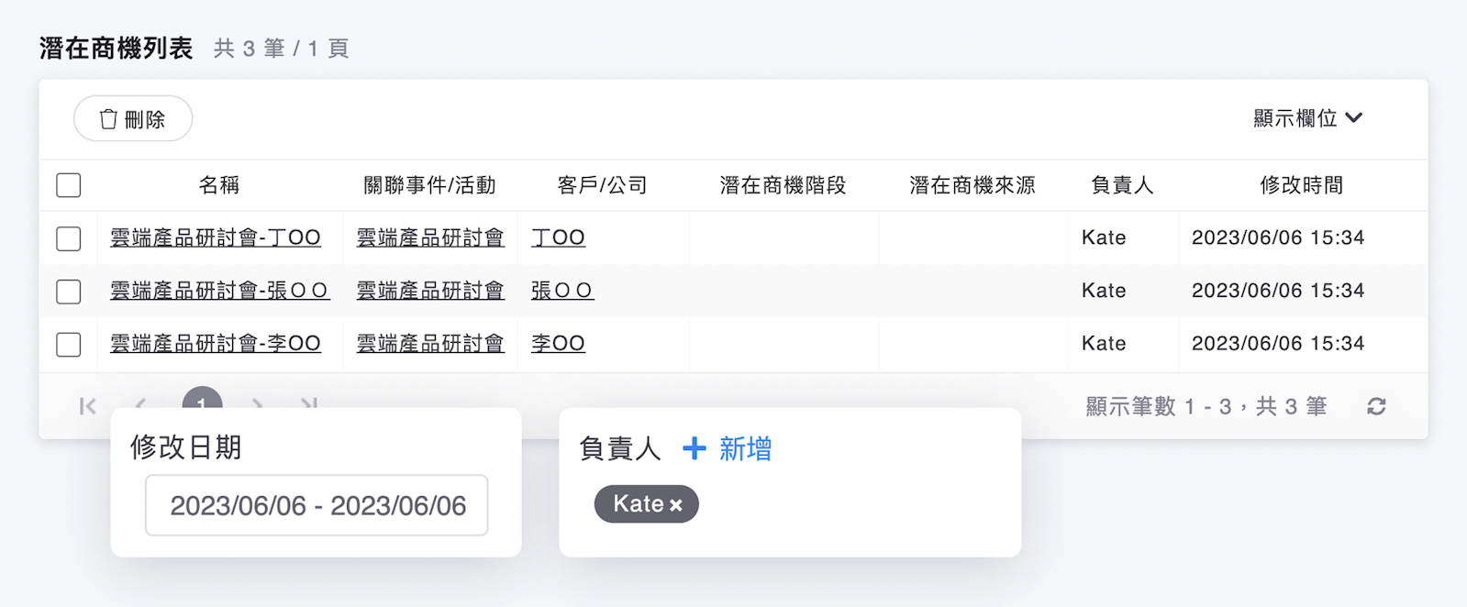Image resolution: width=1467 pixels, height=607 pixels.
Task: Toggle the select-all header checkbox
Action: [69, 185]
